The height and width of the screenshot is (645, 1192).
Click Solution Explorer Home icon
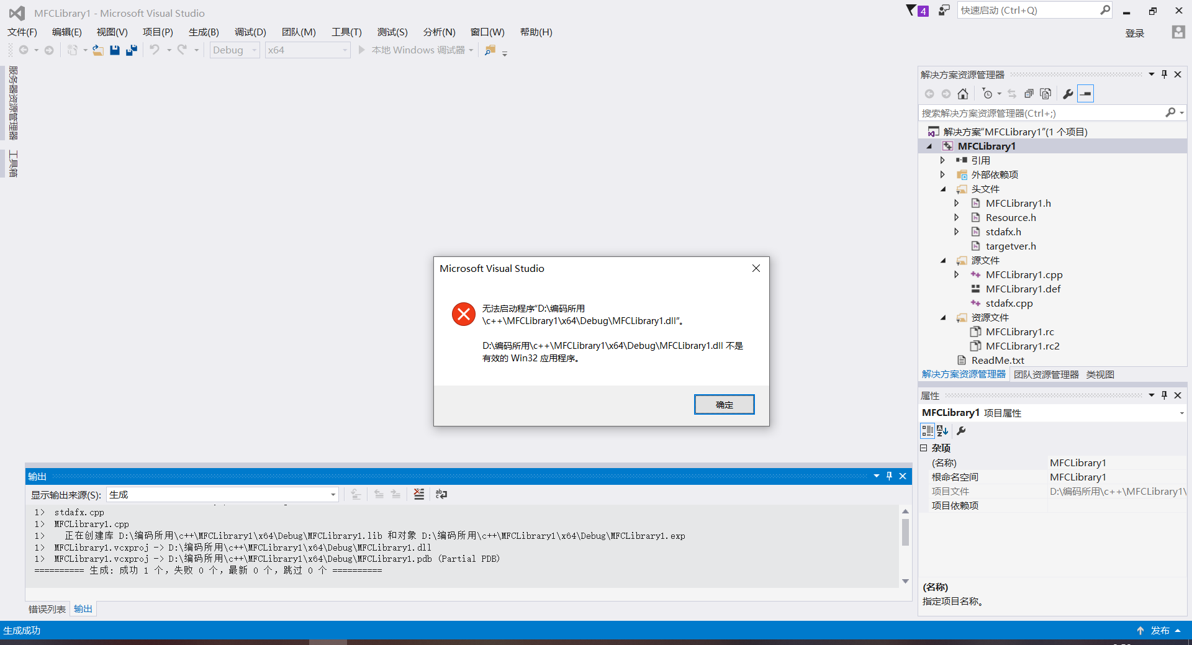[x=963, y=94]
